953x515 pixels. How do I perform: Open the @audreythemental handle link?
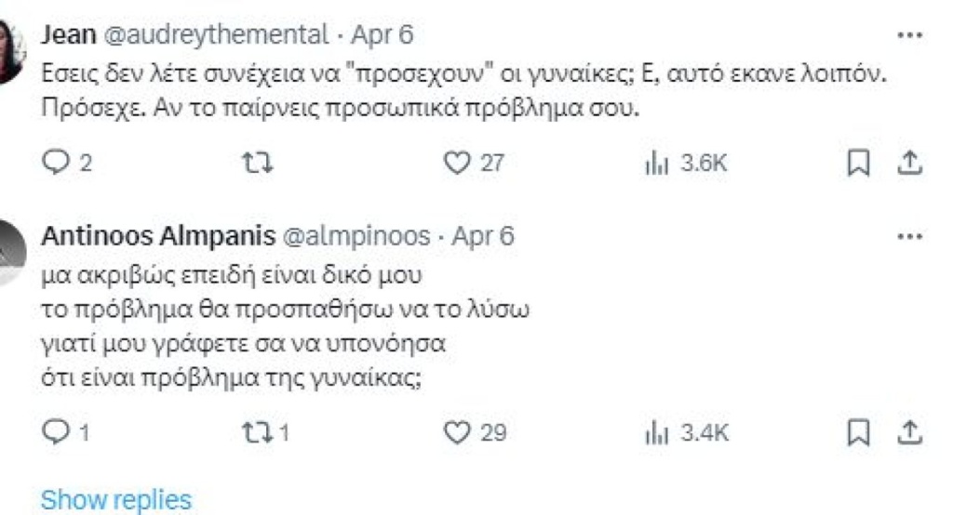click(x=211, y=35)
